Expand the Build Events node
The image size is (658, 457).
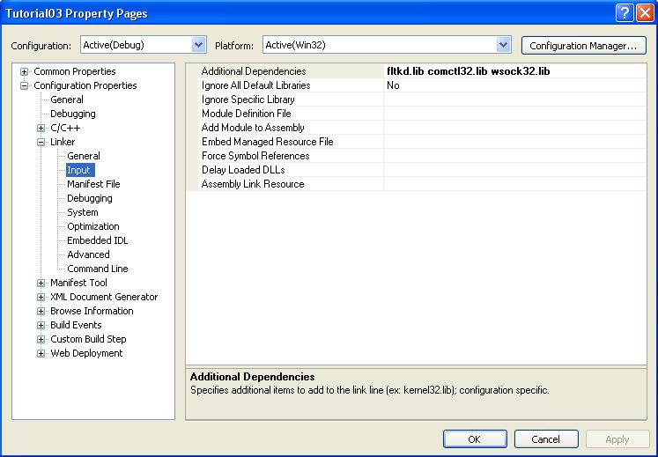pyautogui.click(x=41, y=325)
